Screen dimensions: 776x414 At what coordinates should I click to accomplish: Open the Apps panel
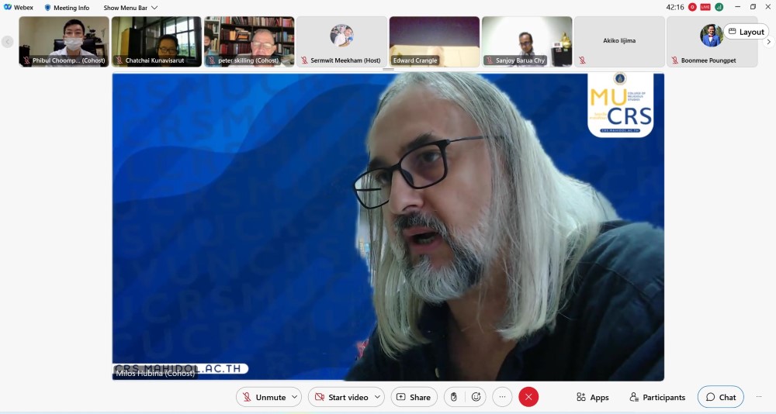coord(592,397)
